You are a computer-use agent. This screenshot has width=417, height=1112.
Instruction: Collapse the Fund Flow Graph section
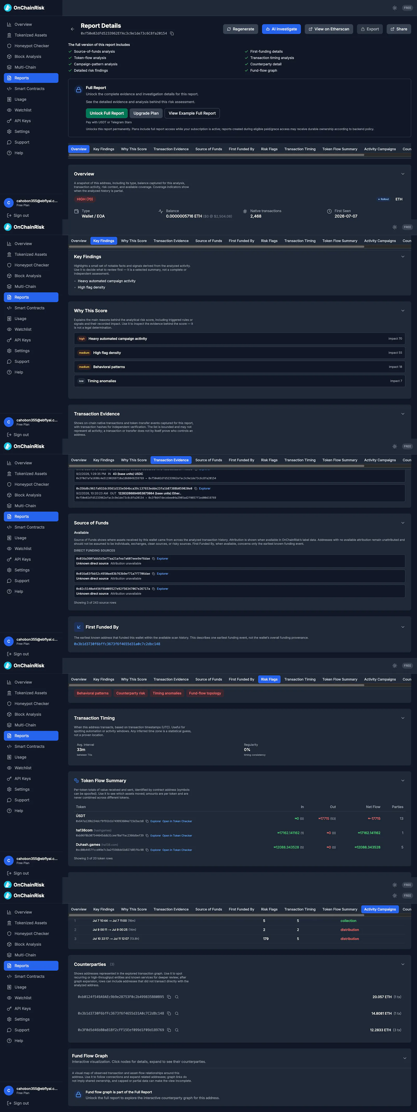(404, 1058)
